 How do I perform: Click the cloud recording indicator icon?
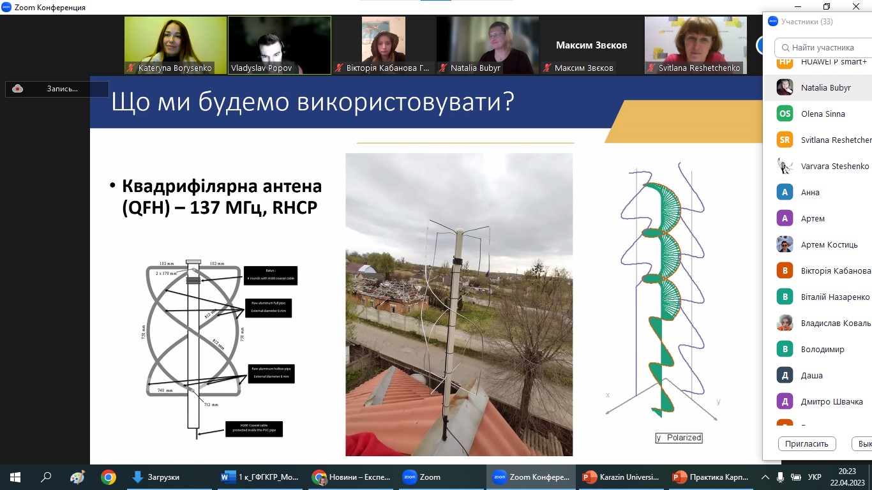(x=18, y=89)
